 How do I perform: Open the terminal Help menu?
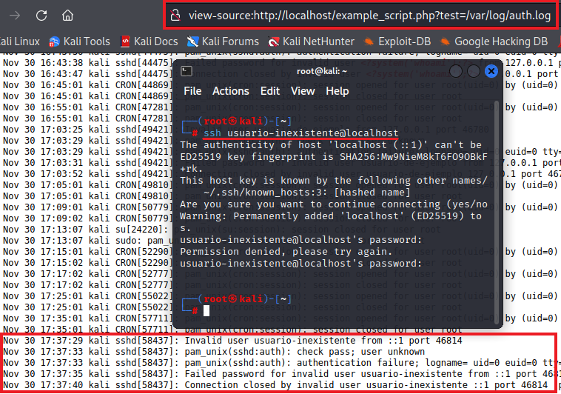[x=337, y=91]
